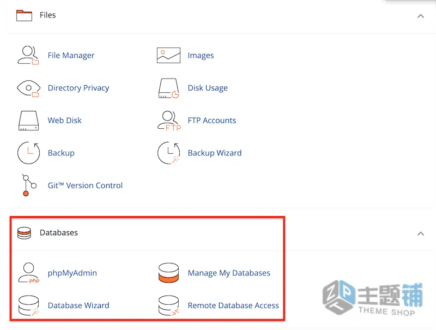Screen dimensions: 436x330
Task: Click the Git Version Control branch icon
Action: (29, 185)
